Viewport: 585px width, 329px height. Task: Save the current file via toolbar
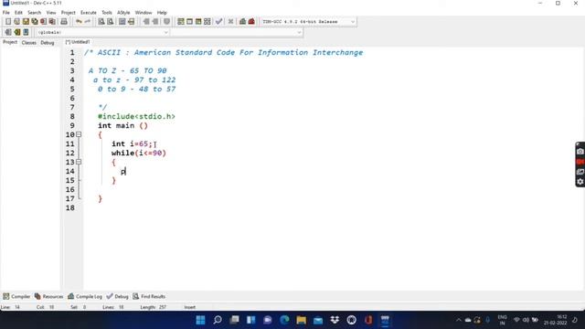pyautogui.click(x=26, y=22)
